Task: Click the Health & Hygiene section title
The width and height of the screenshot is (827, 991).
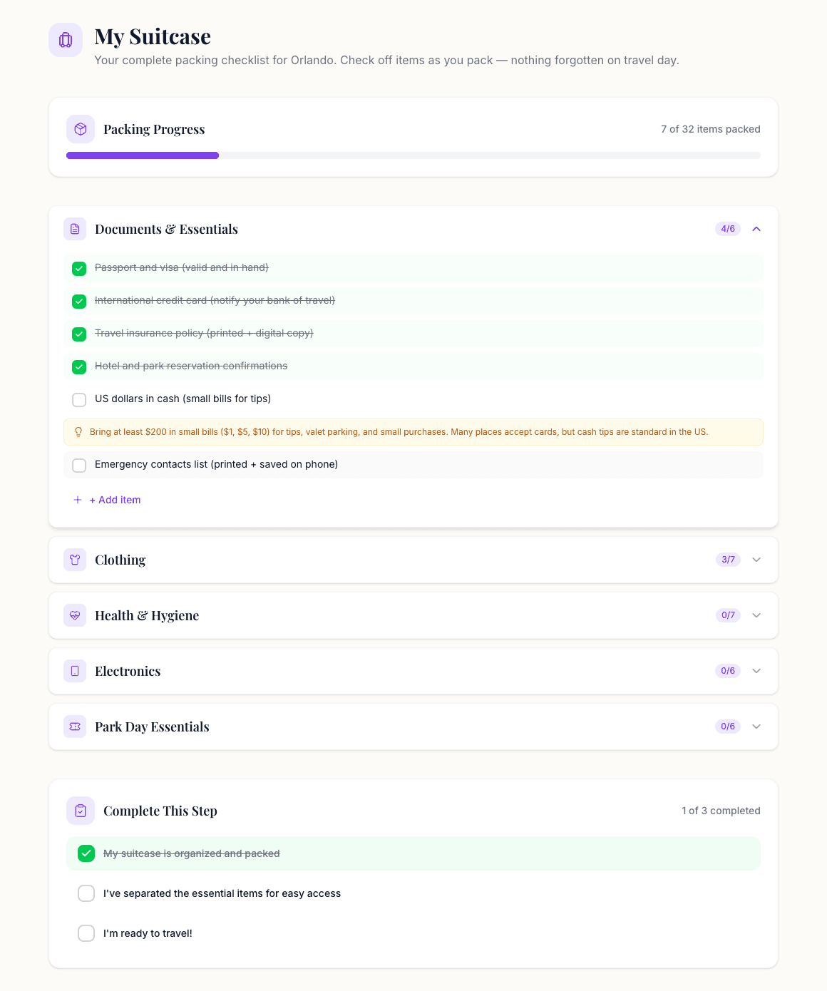Action: 147,615
